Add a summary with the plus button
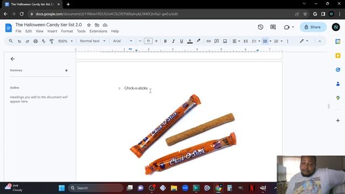 66,71
